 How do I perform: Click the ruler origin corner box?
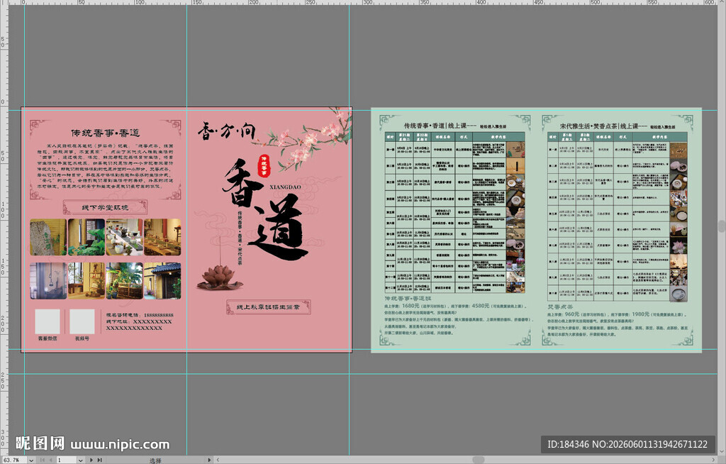pyautogui.click(x=4, y=3)
